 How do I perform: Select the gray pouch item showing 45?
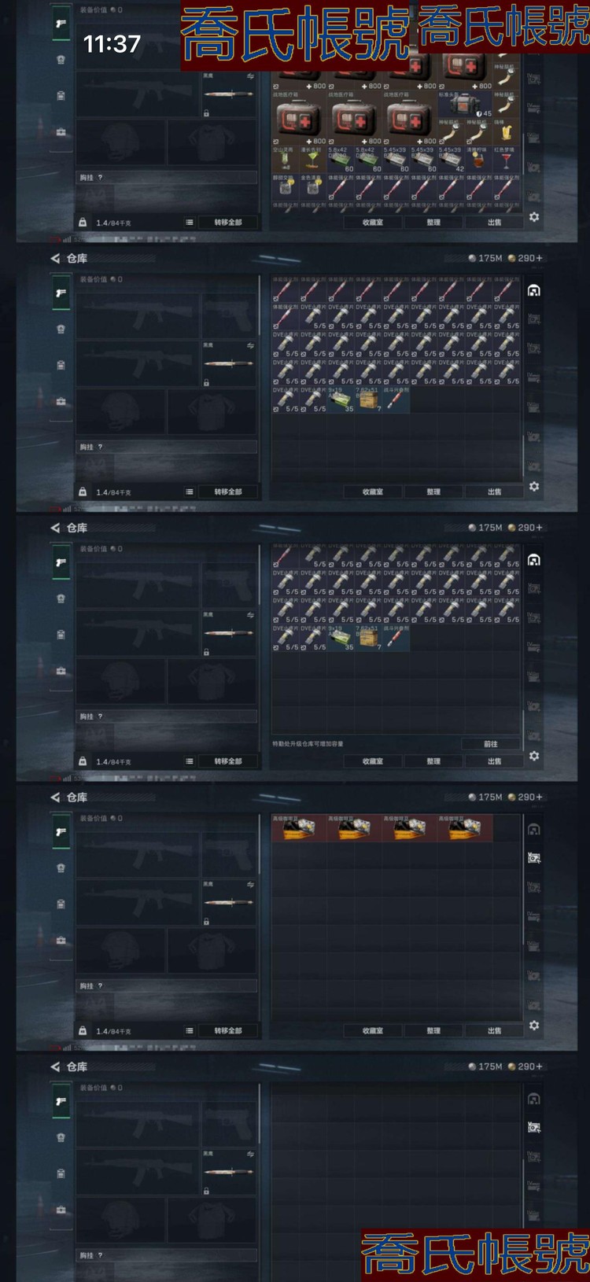click(464, 105)
